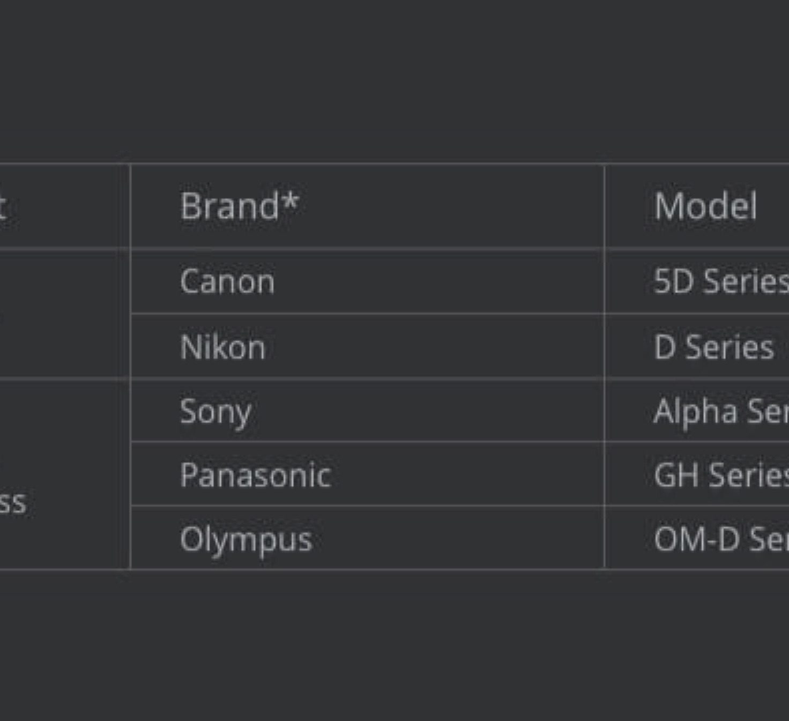Screen dimensions: 789x721
Task: Select the Canon brand cell
Action: click(228, 281)
